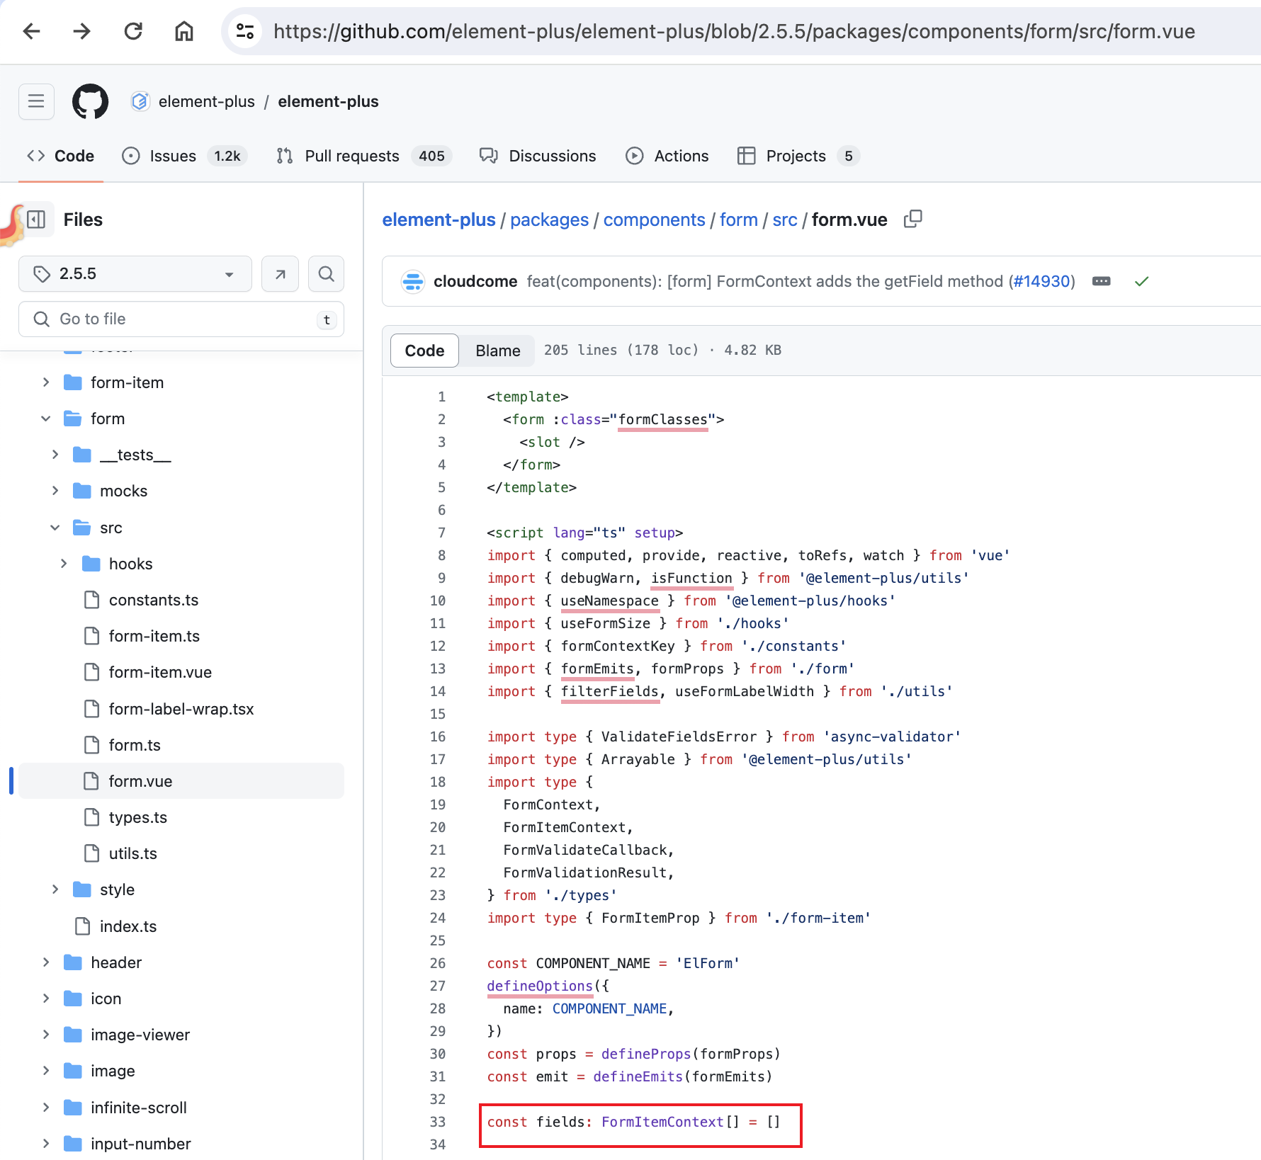
Task: Collapse the src folder
Action: pyautogui.click(x=55, y=527)
